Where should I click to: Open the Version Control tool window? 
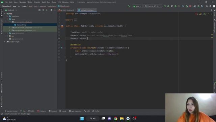11,111
